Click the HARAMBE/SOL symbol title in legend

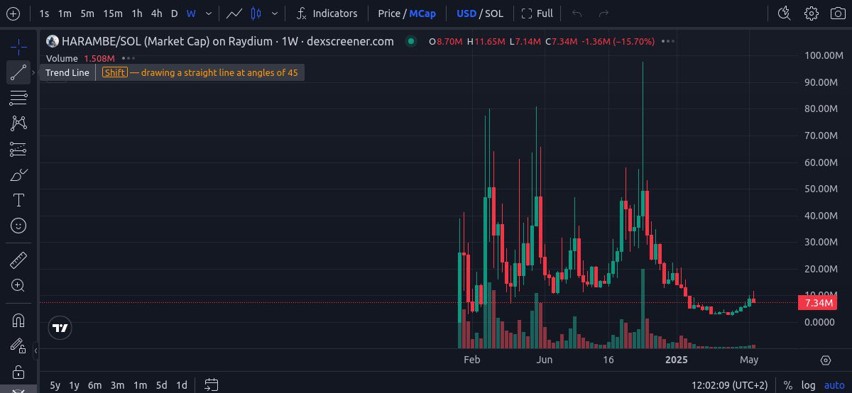point(228,41)
